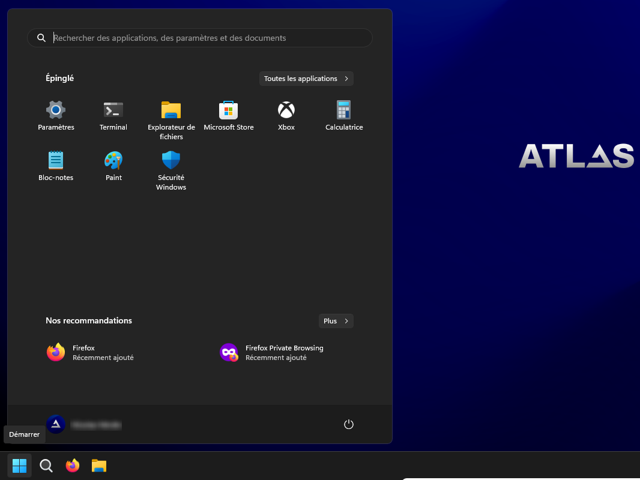The width and height of the screenshot is (640, 480).
Task: Launch Paint
Action: 113,166
